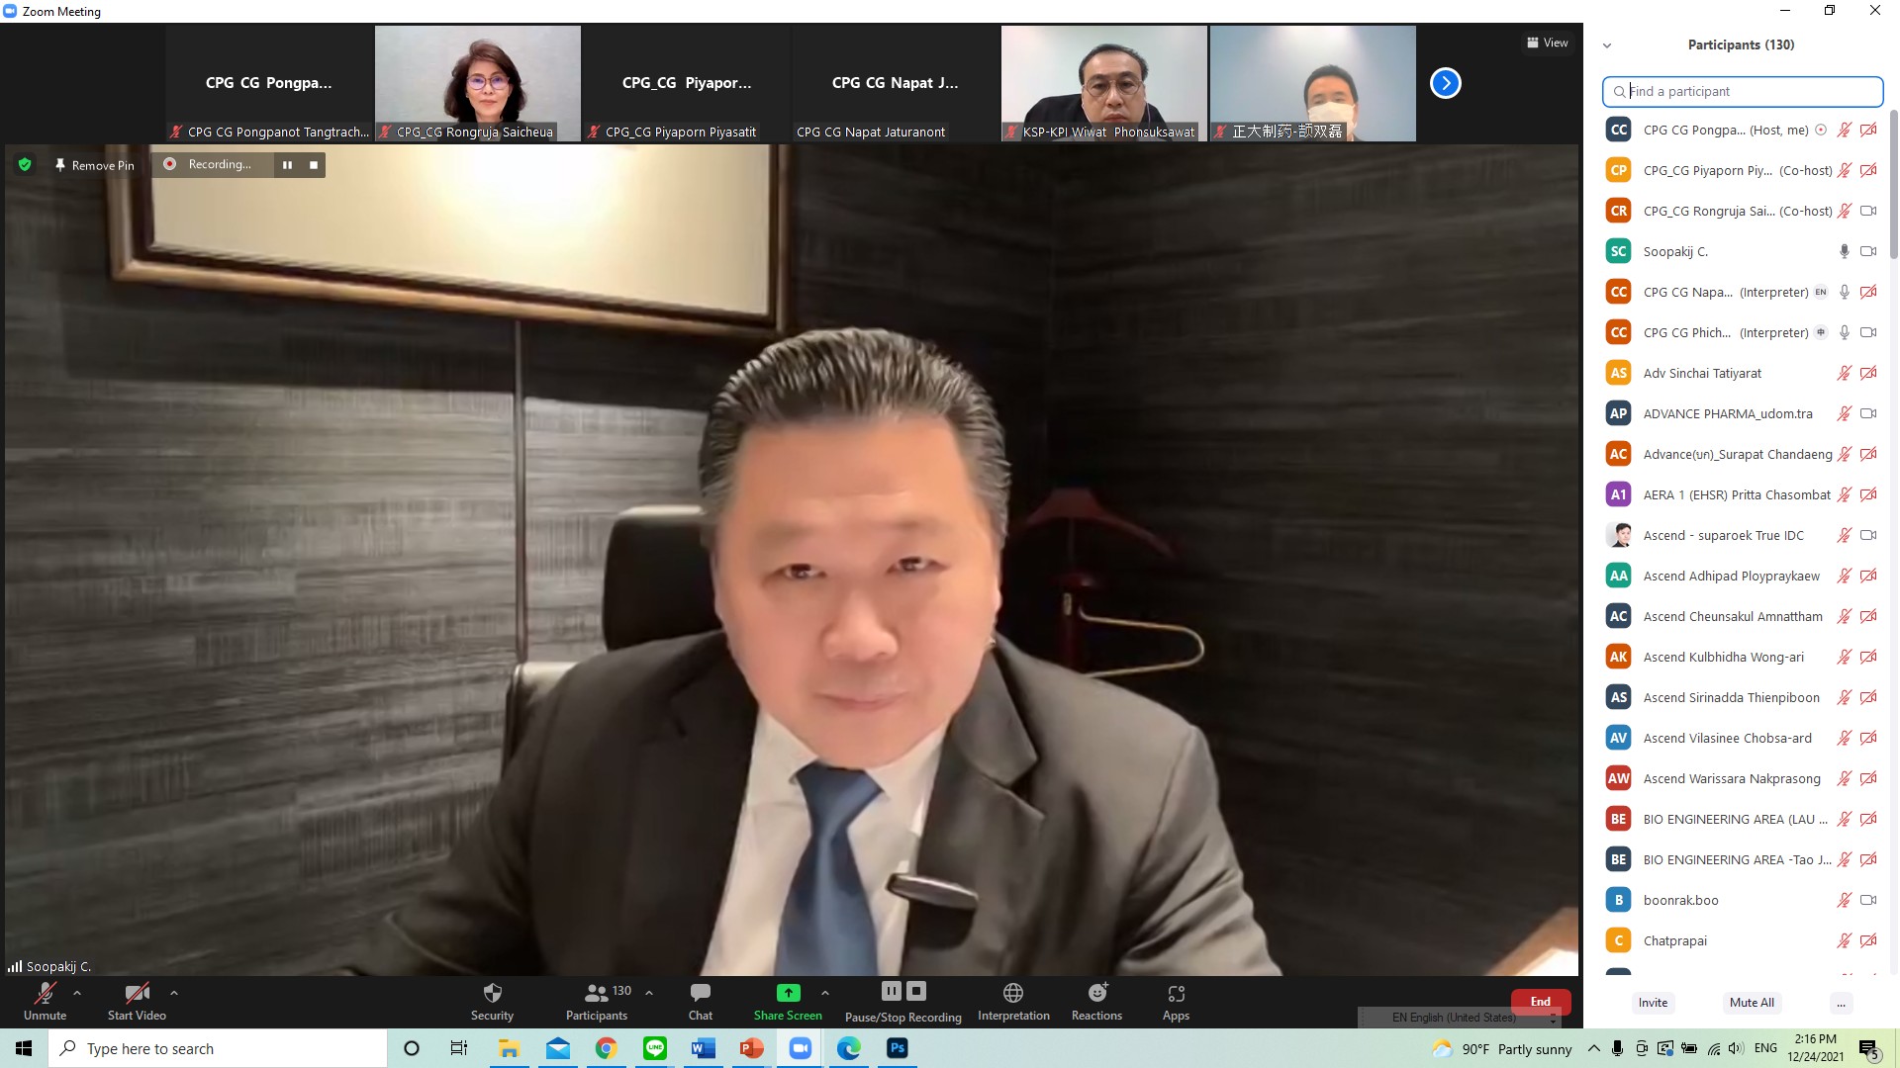
Task: Open the Security shield icon
Action: tap(492, 993)
